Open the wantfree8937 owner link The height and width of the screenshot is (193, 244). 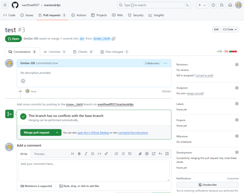pos(31,5)
